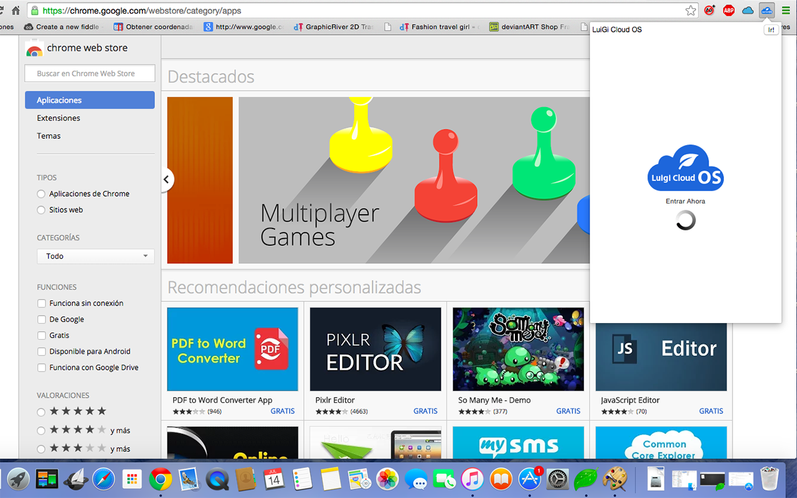This screenshot has height=498, width=797.
Task: Open the http://www.google.c bookmark
Action: click(244, 27)
